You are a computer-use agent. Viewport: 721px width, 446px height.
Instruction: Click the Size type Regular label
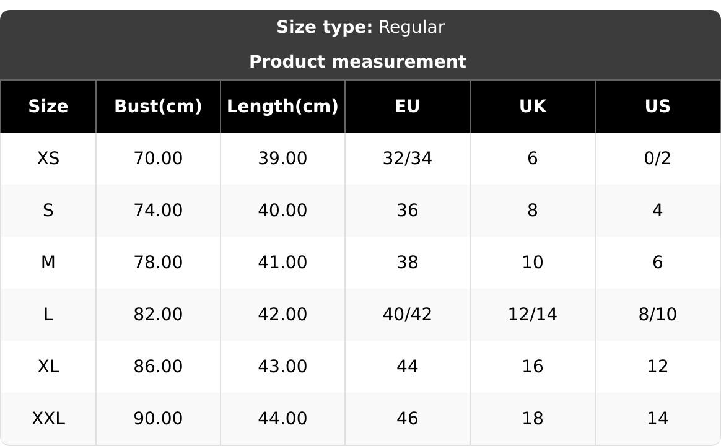360,27
